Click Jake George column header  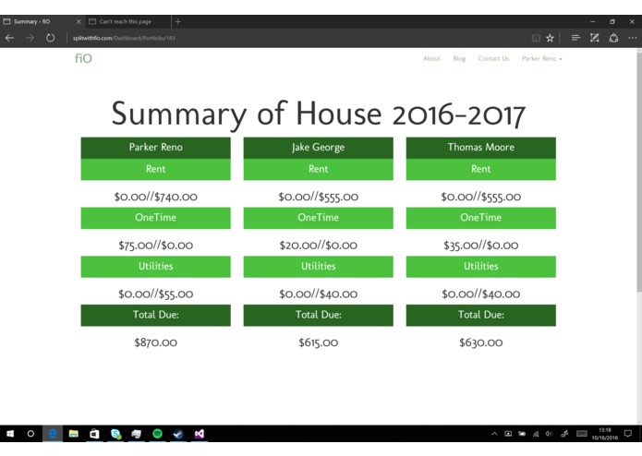pyautogui.click(x=318, y=148)
